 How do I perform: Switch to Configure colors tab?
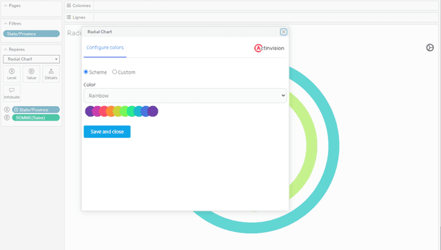click(105, 48)
